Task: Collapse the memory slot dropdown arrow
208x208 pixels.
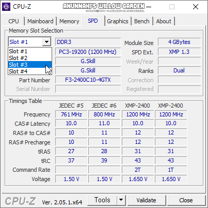Action: 46,42
